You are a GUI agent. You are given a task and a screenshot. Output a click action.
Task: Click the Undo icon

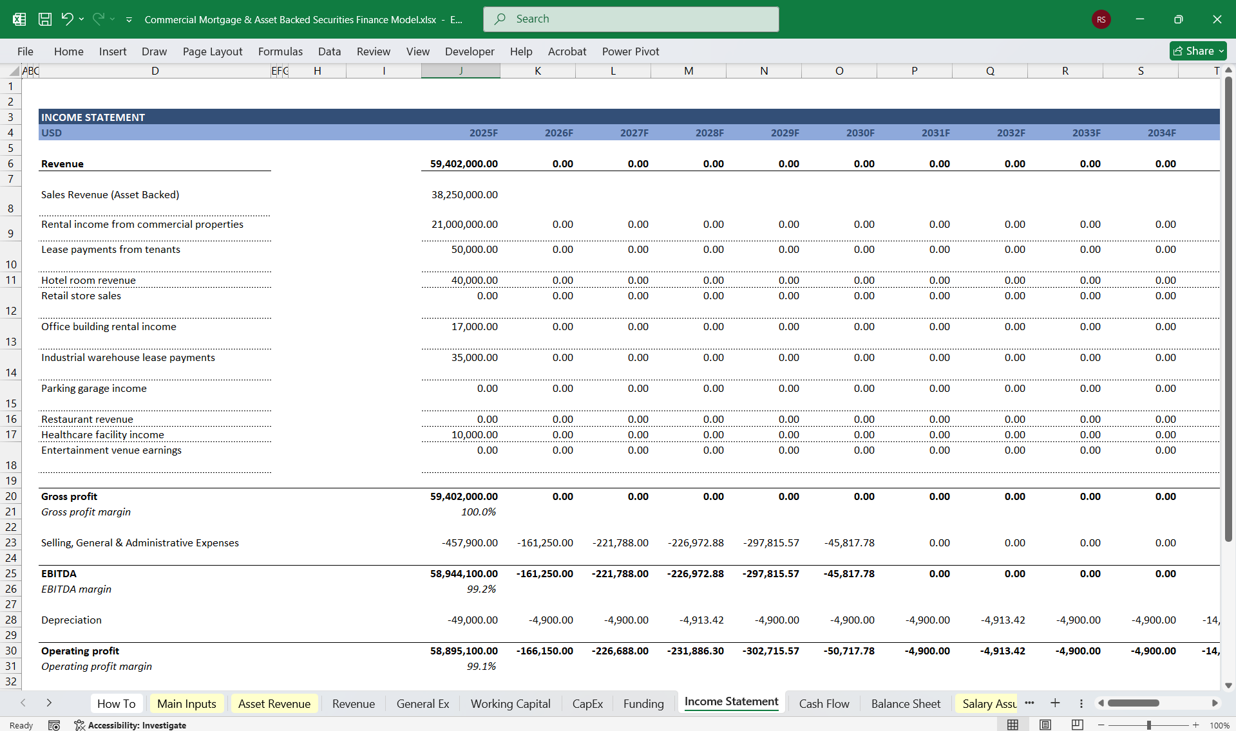coord(68,19)
